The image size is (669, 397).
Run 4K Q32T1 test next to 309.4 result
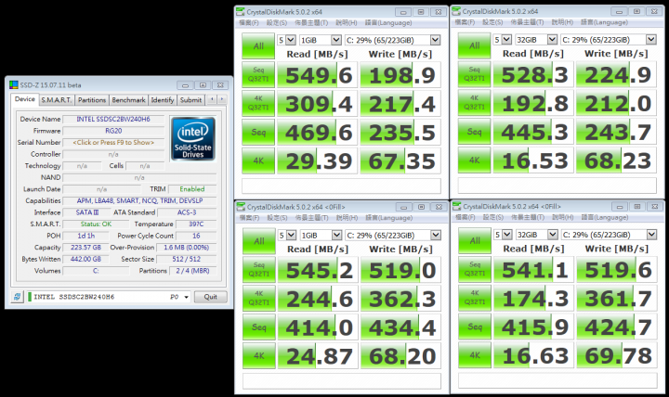258,104
